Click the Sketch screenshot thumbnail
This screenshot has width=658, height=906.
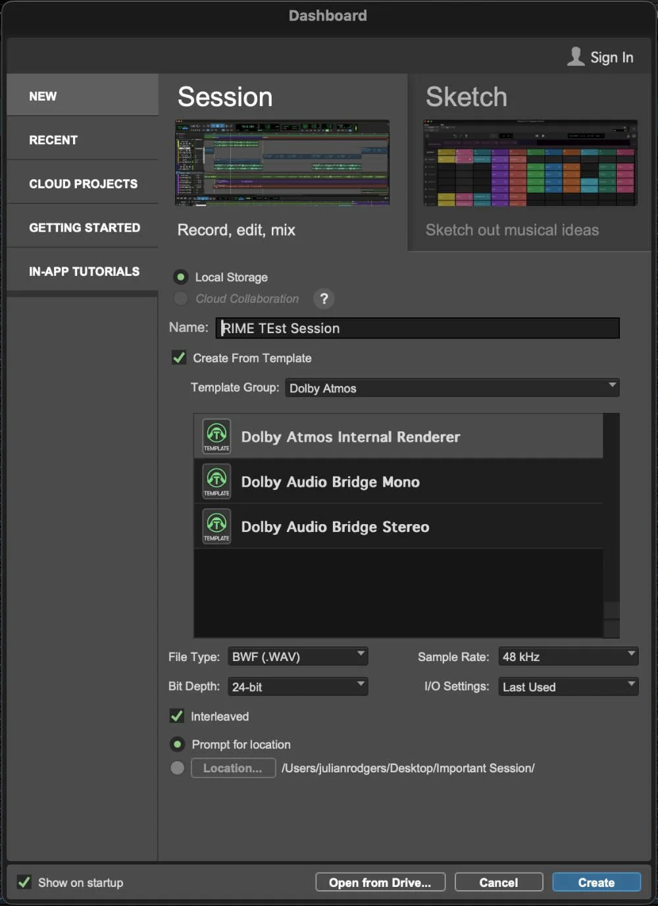point(530,163)
